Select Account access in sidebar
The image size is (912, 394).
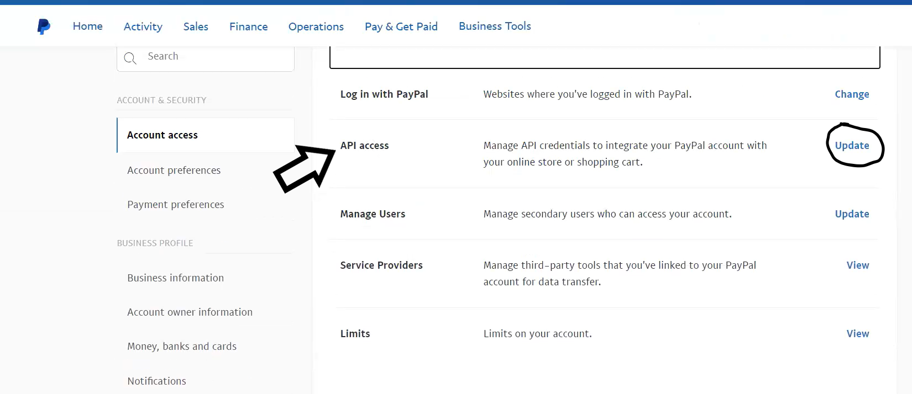click(x=206, y=135)
